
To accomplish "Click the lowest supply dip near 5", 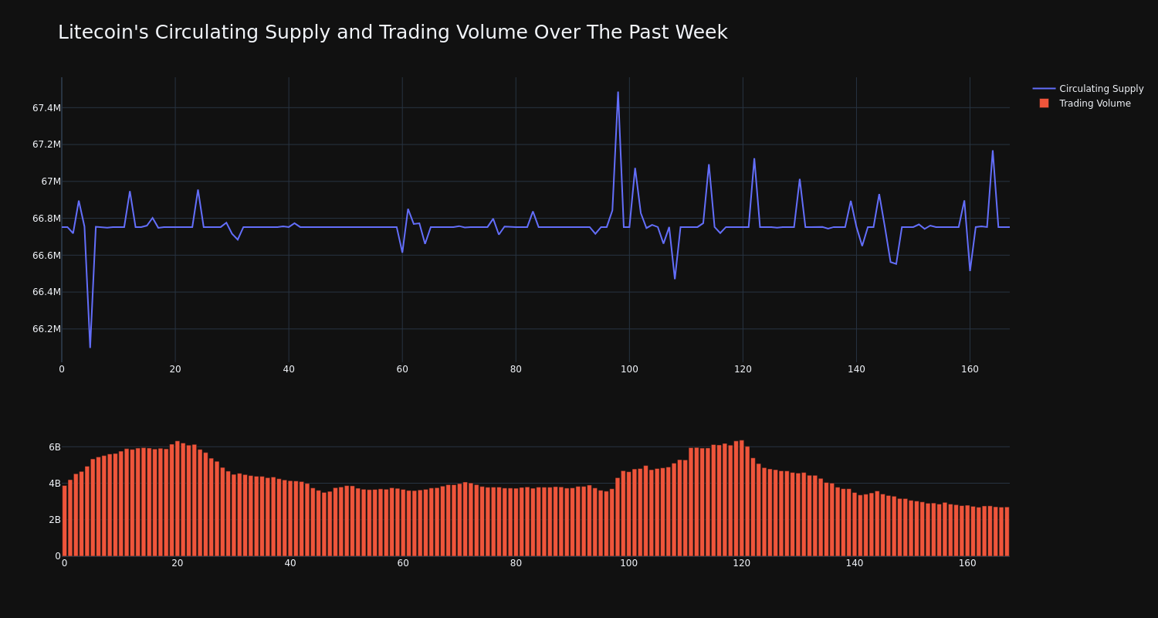I will (90, 347).
